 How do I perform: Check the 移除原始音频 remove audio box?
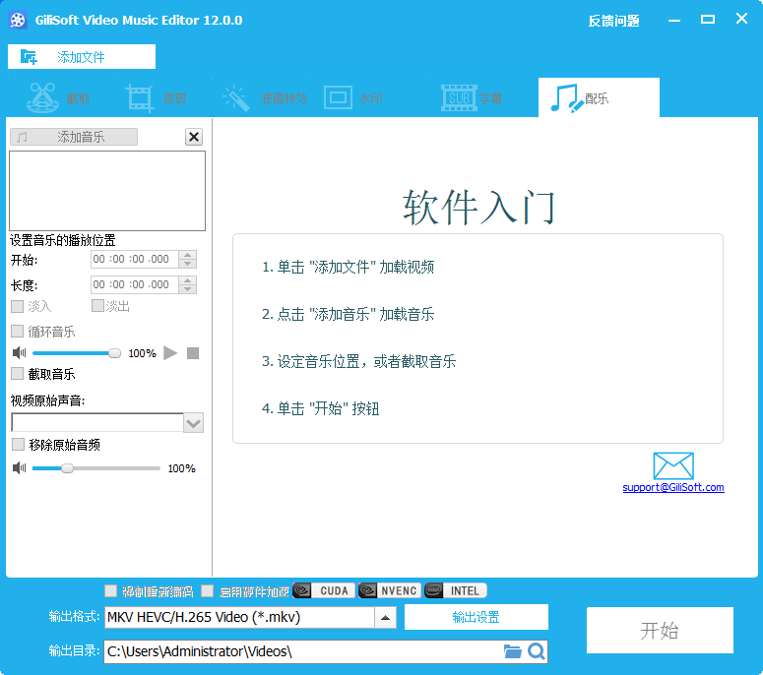coord(18,445)
